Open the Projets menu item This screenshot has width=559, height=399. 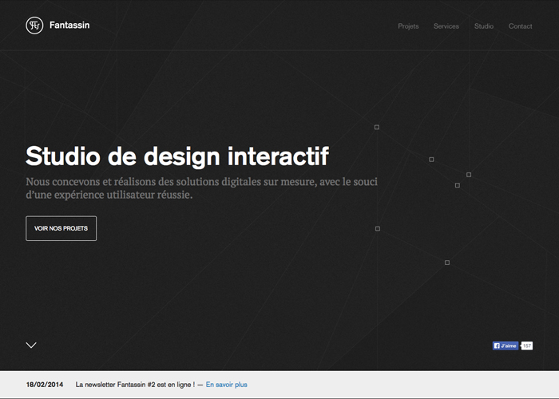[x=408, y=26]
